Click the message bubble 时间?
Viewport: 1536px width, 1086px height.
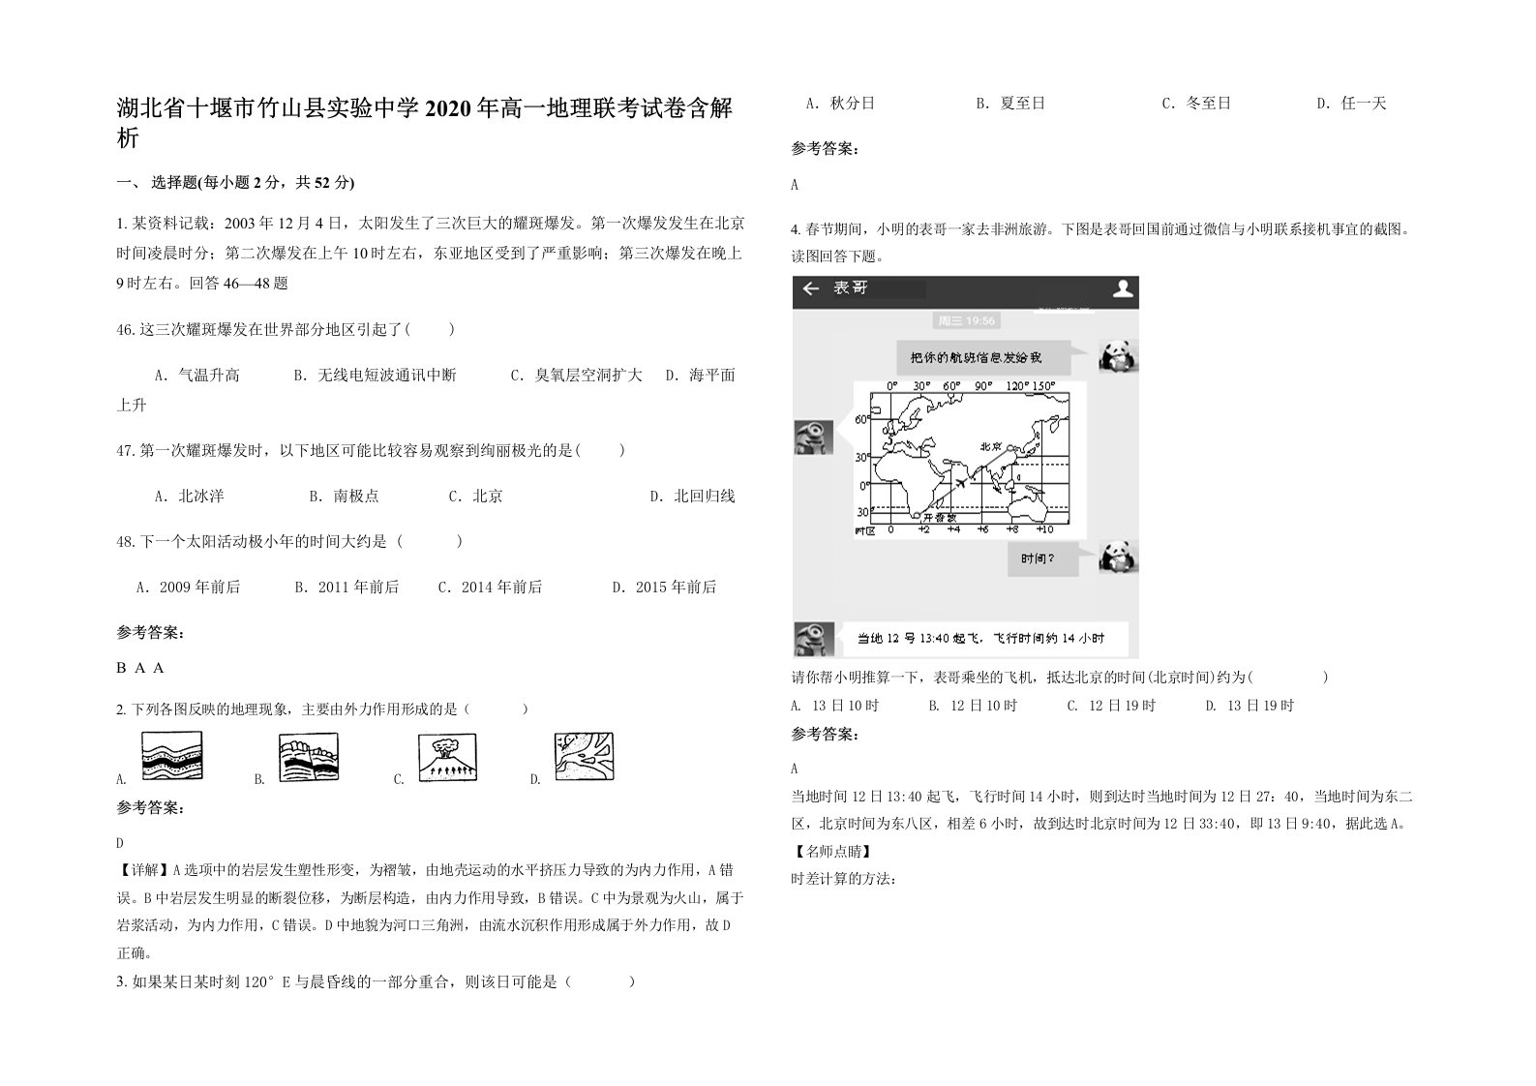click(1041, 558)
